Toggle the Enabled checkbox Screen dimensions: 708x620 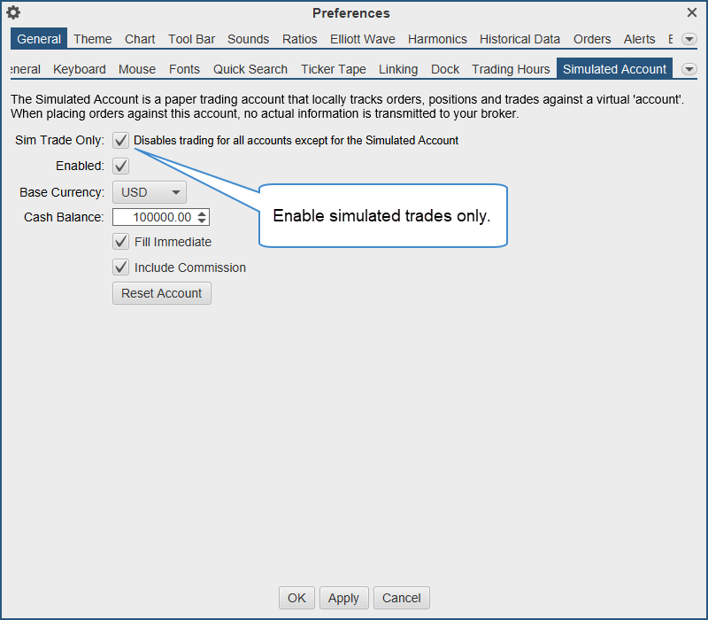pyautogui.click(x=121, y=166)
